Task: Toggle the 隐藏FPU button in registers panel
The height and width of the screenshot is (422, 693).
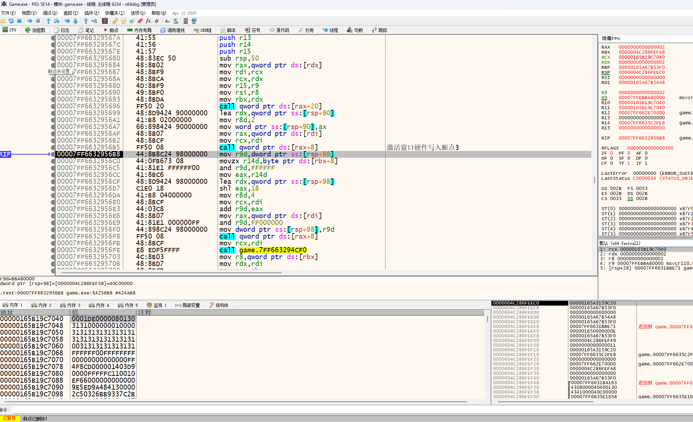Action: (x=611, y=38)
